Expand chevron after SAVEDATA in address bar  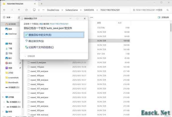(x=97, y=10)
